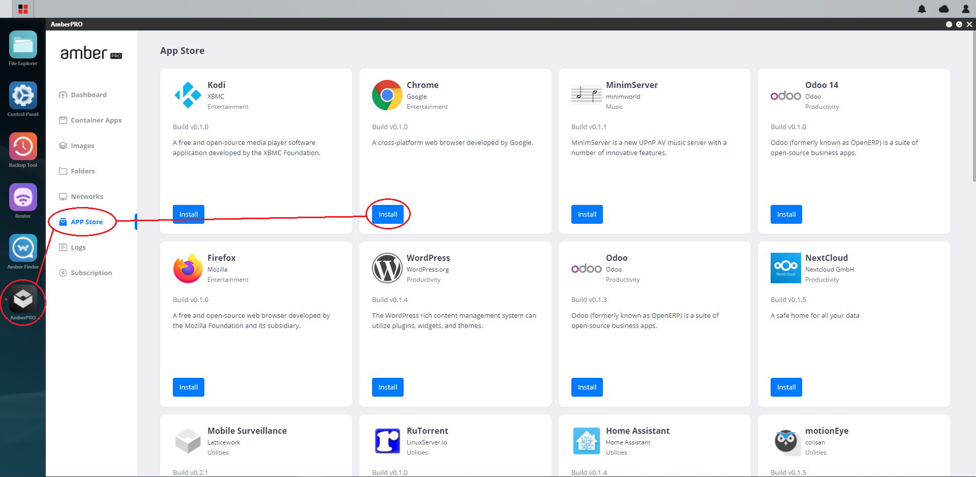Image resolution: width=976 pixels, height=477 pixels.
Task: Click the RuTorrent title
Action: click(428, 431)
